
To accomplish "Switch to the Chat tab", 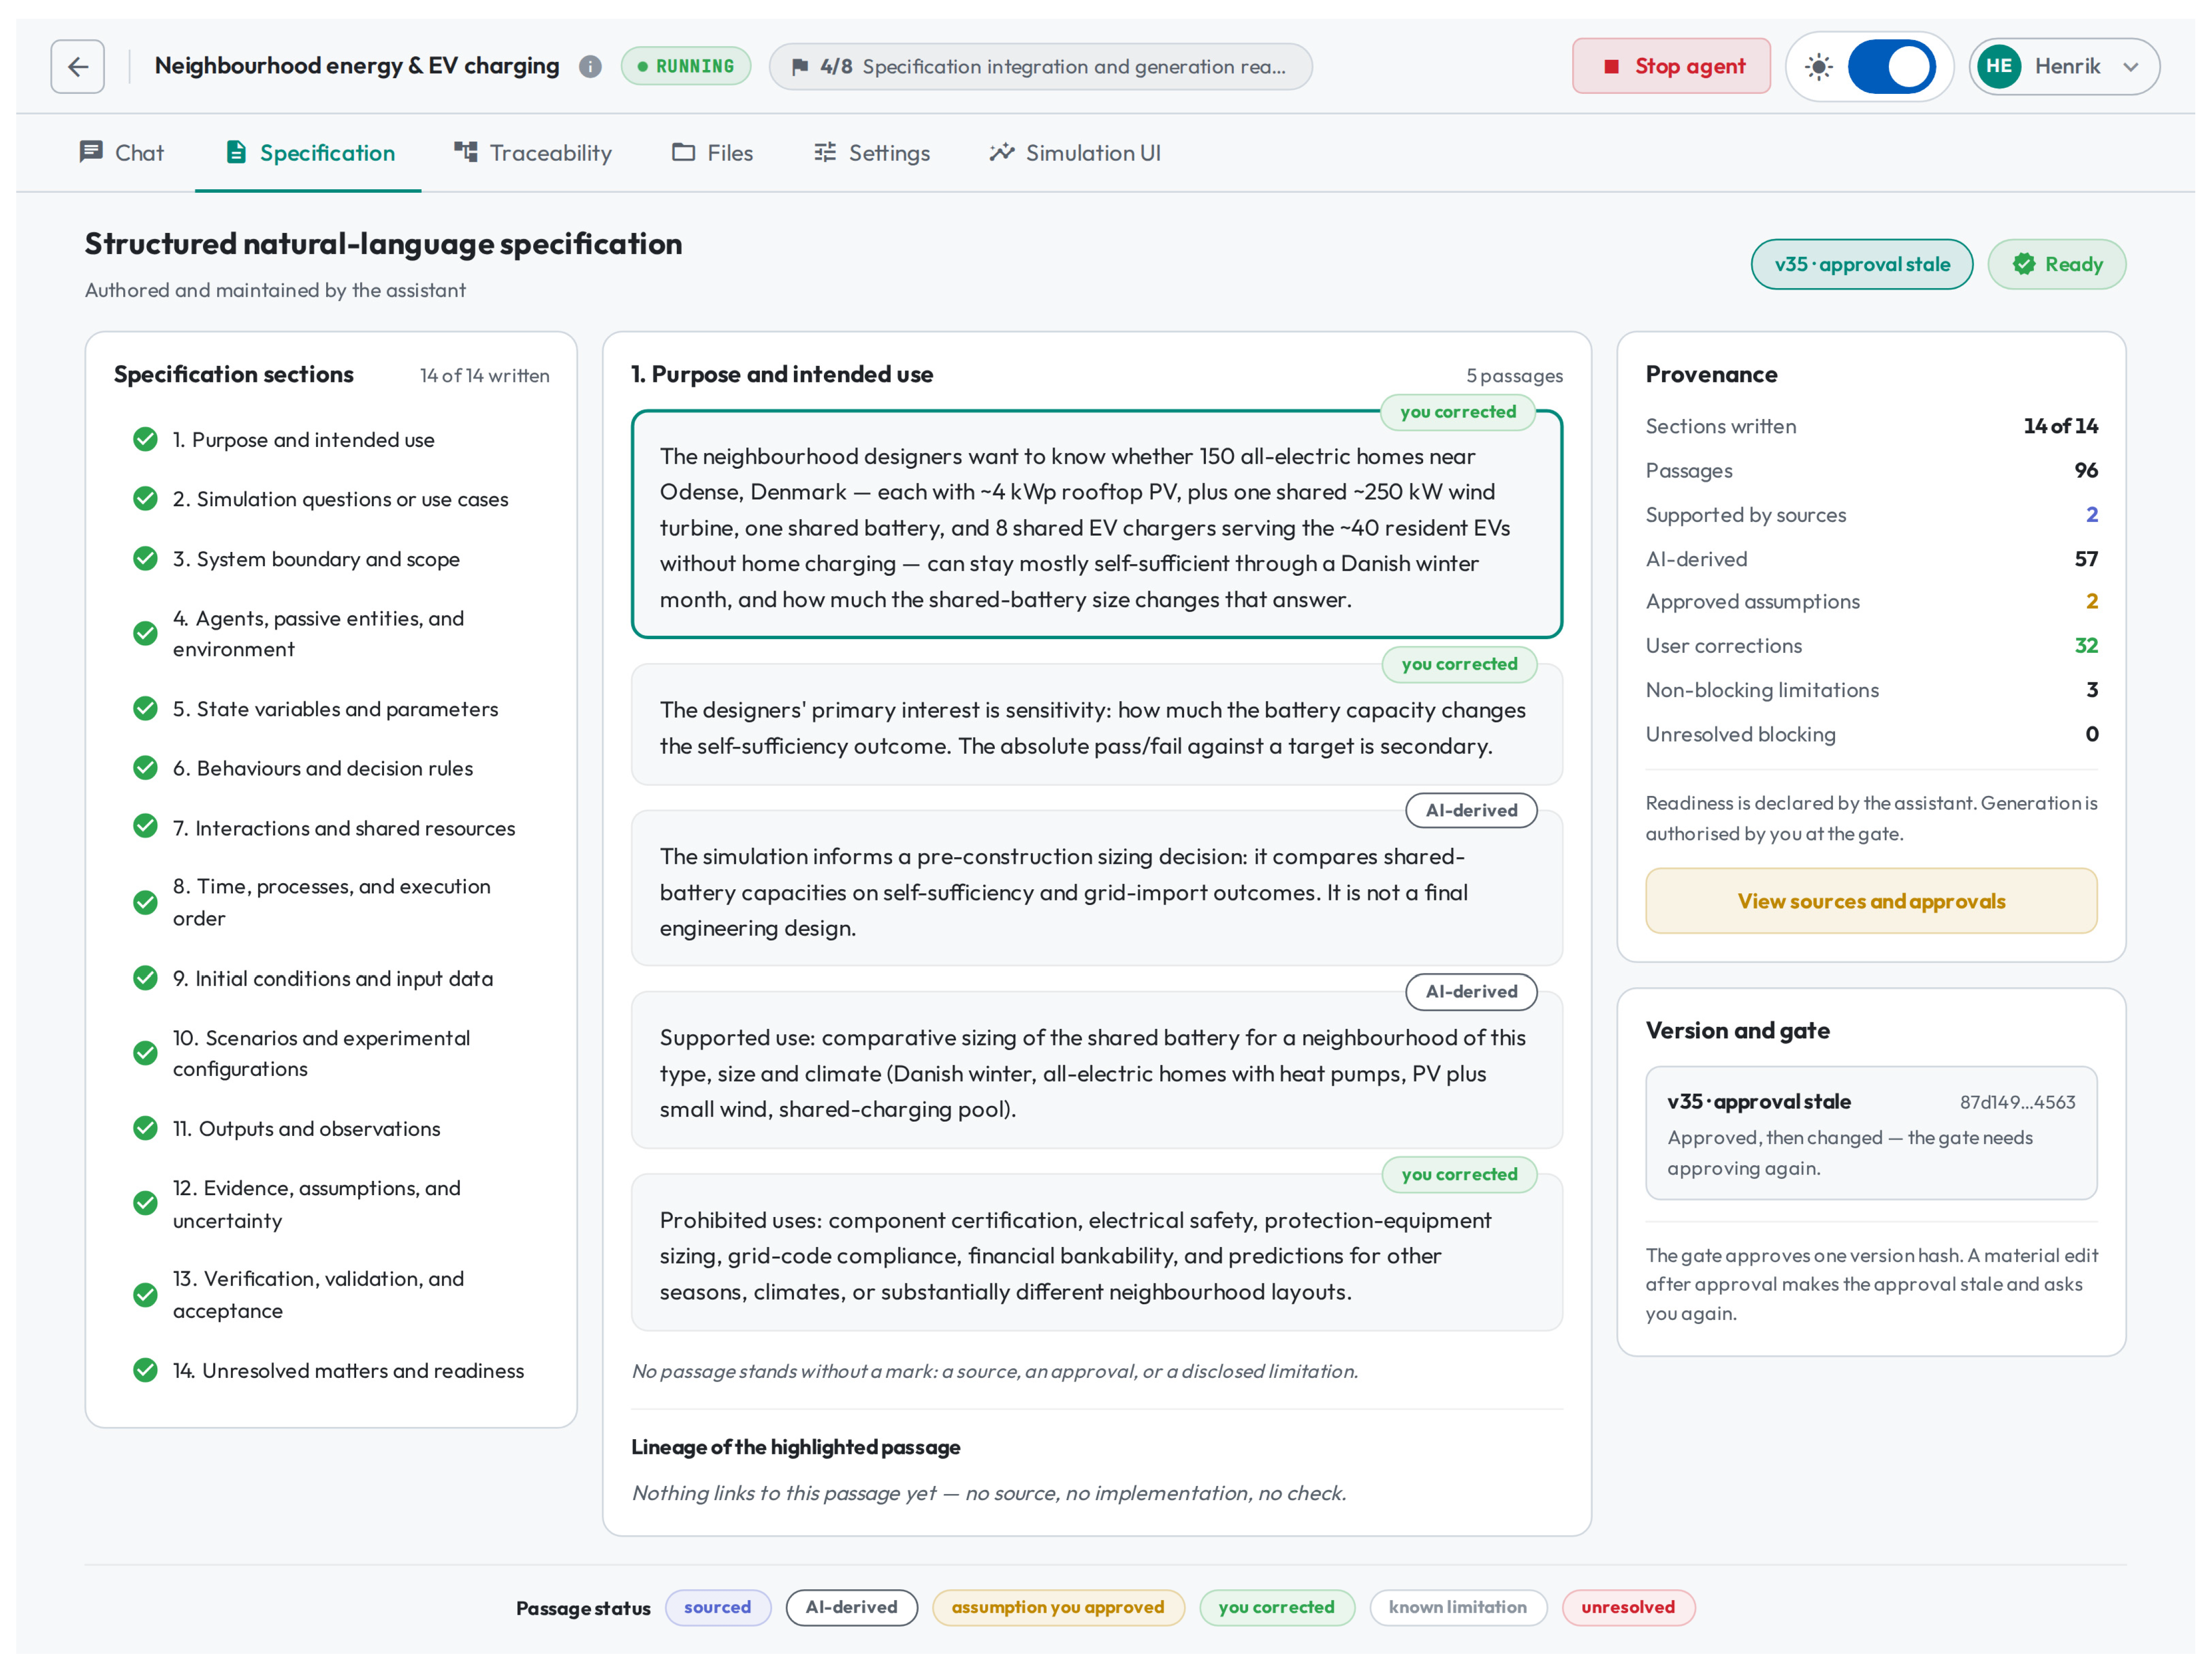I will 121,153.
